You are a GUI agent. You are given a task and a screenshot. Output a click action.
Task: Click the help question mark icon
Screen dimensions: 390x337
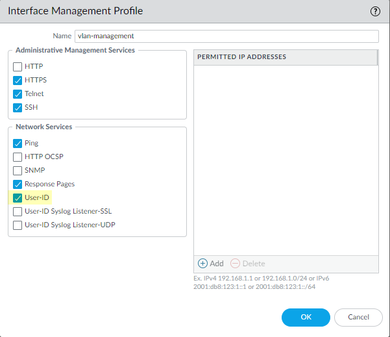tap(374, 11)
